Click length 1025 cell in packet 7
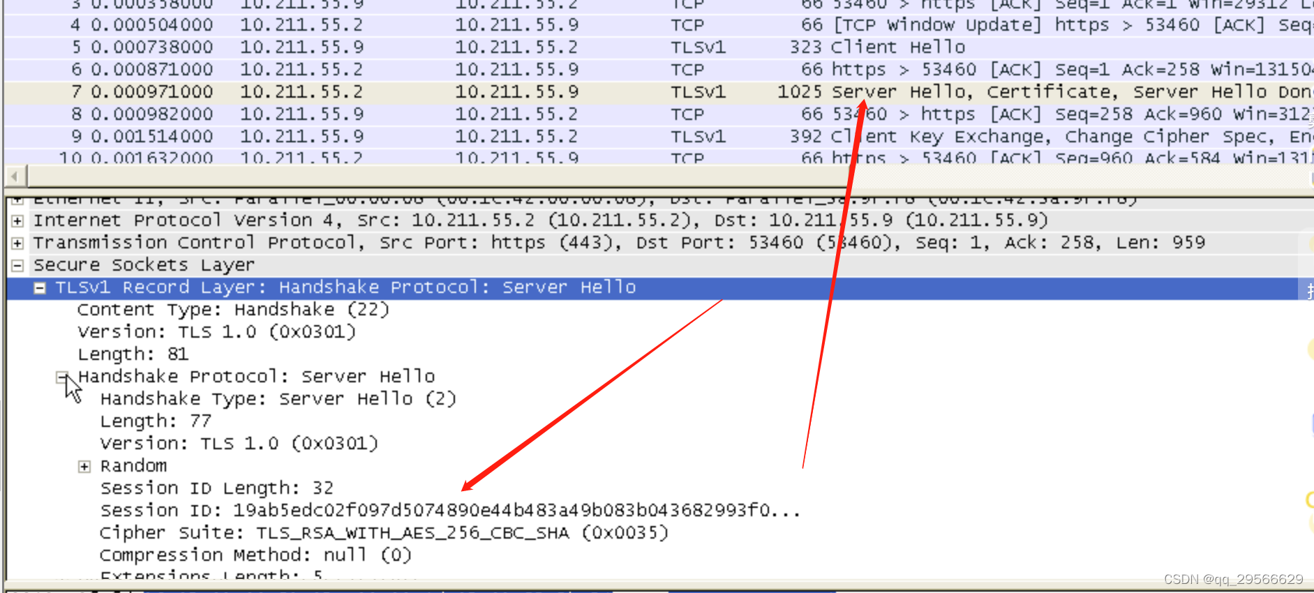The image size is (1314, 593). tap(800, 92)
